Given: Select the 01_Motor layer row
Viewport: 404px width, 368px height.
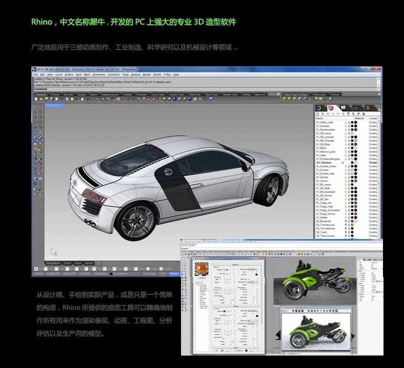Looking at the screenshot, I should pos(347,148).
